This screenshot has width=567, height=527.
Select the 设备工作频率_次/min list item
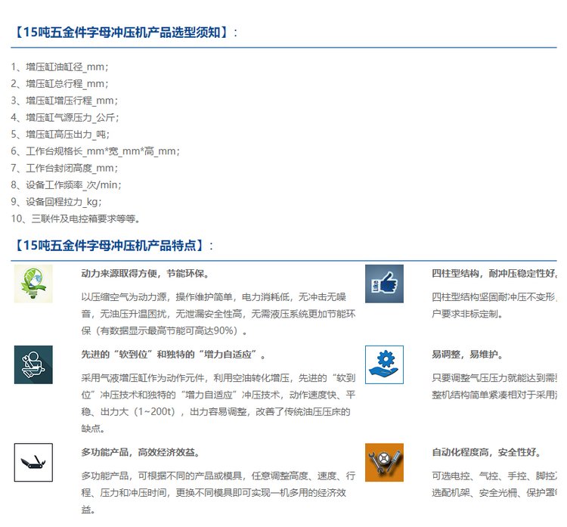pyautogui.click(x=67, y=184)
